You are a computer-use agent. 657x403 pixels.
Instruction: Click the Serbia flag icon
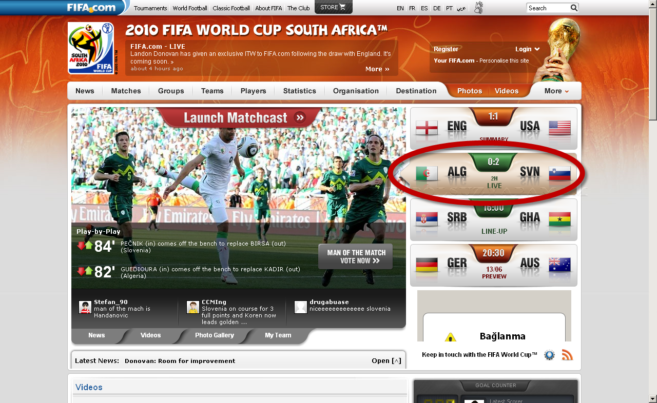[427, 219]
